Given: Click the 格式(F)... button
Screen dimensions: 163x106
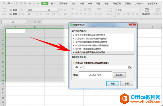Looking at the screenshot, I should pyautogui.click(x=119, y=75).
